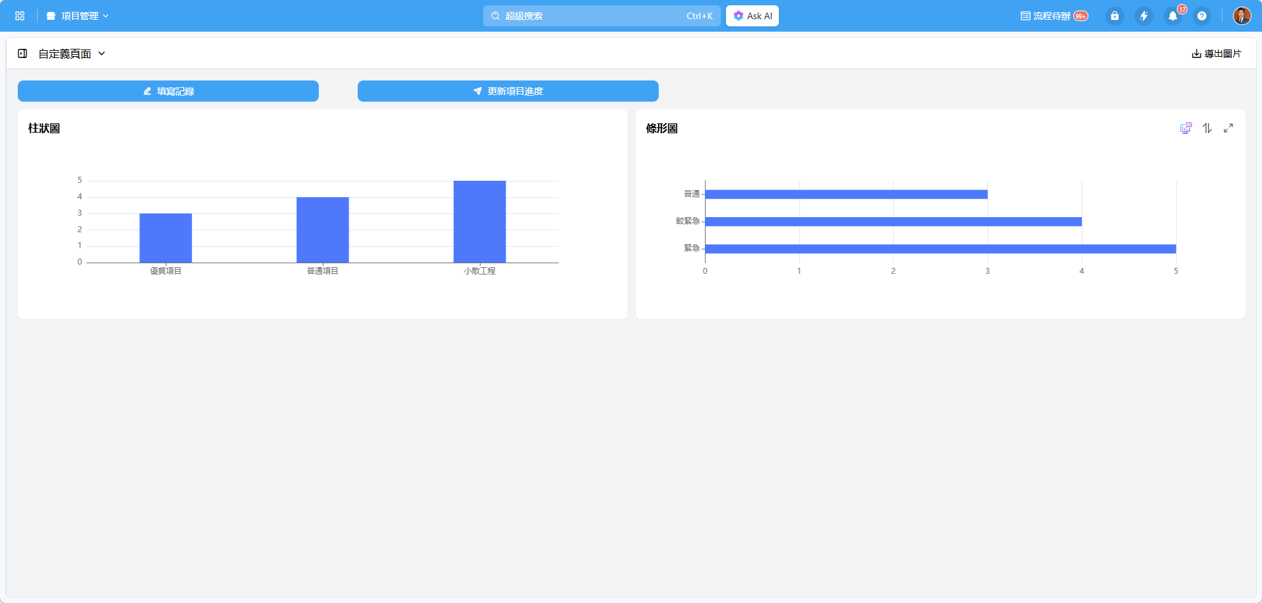Select the 小散工程 column bar

pos(480,222)
